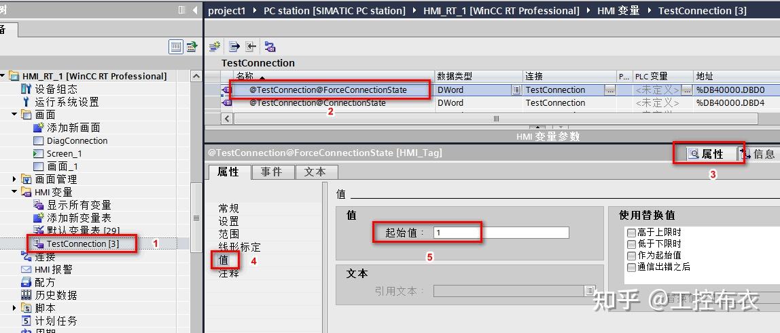Image resolution: width=780 pixels, height=333 pixels.
Task: Click the tag icon of ConnectionState row
Action: 227,102
